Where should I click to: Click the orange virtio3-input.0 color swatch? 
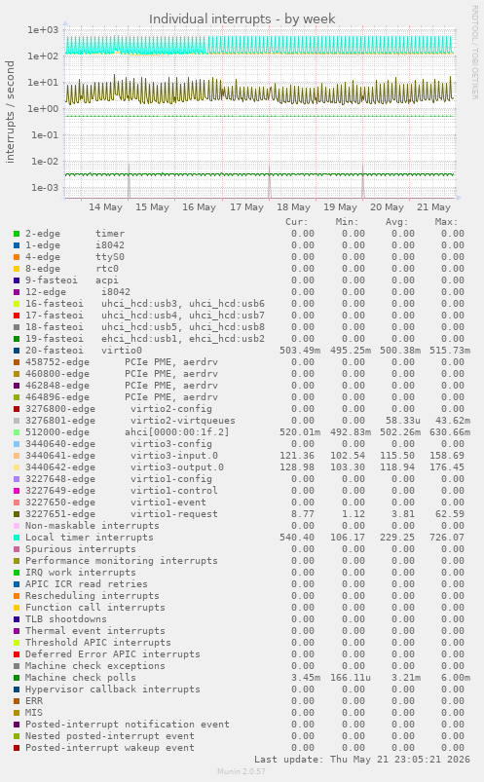point(17,456)
